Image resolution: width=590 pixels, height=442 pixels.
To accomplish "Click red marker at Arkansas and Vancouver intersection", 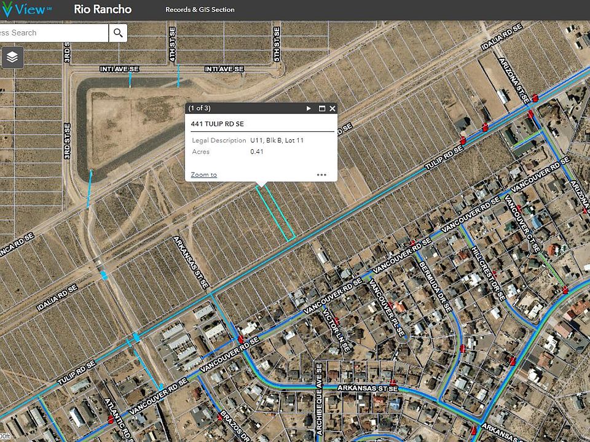I will tap(241, 339).
